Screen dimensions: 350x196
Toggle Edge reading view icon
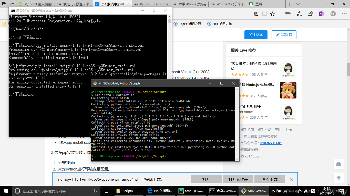[264, 14]
